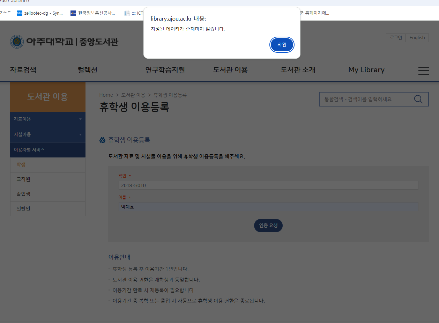Open the 도서관 소개 menu
The image size is (439, 323).
tap(298, 70)
